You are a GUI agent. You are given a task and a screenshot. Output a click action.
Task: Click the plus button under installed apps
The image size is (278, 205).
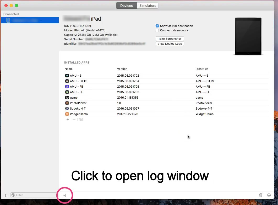[x=68, y=119]
